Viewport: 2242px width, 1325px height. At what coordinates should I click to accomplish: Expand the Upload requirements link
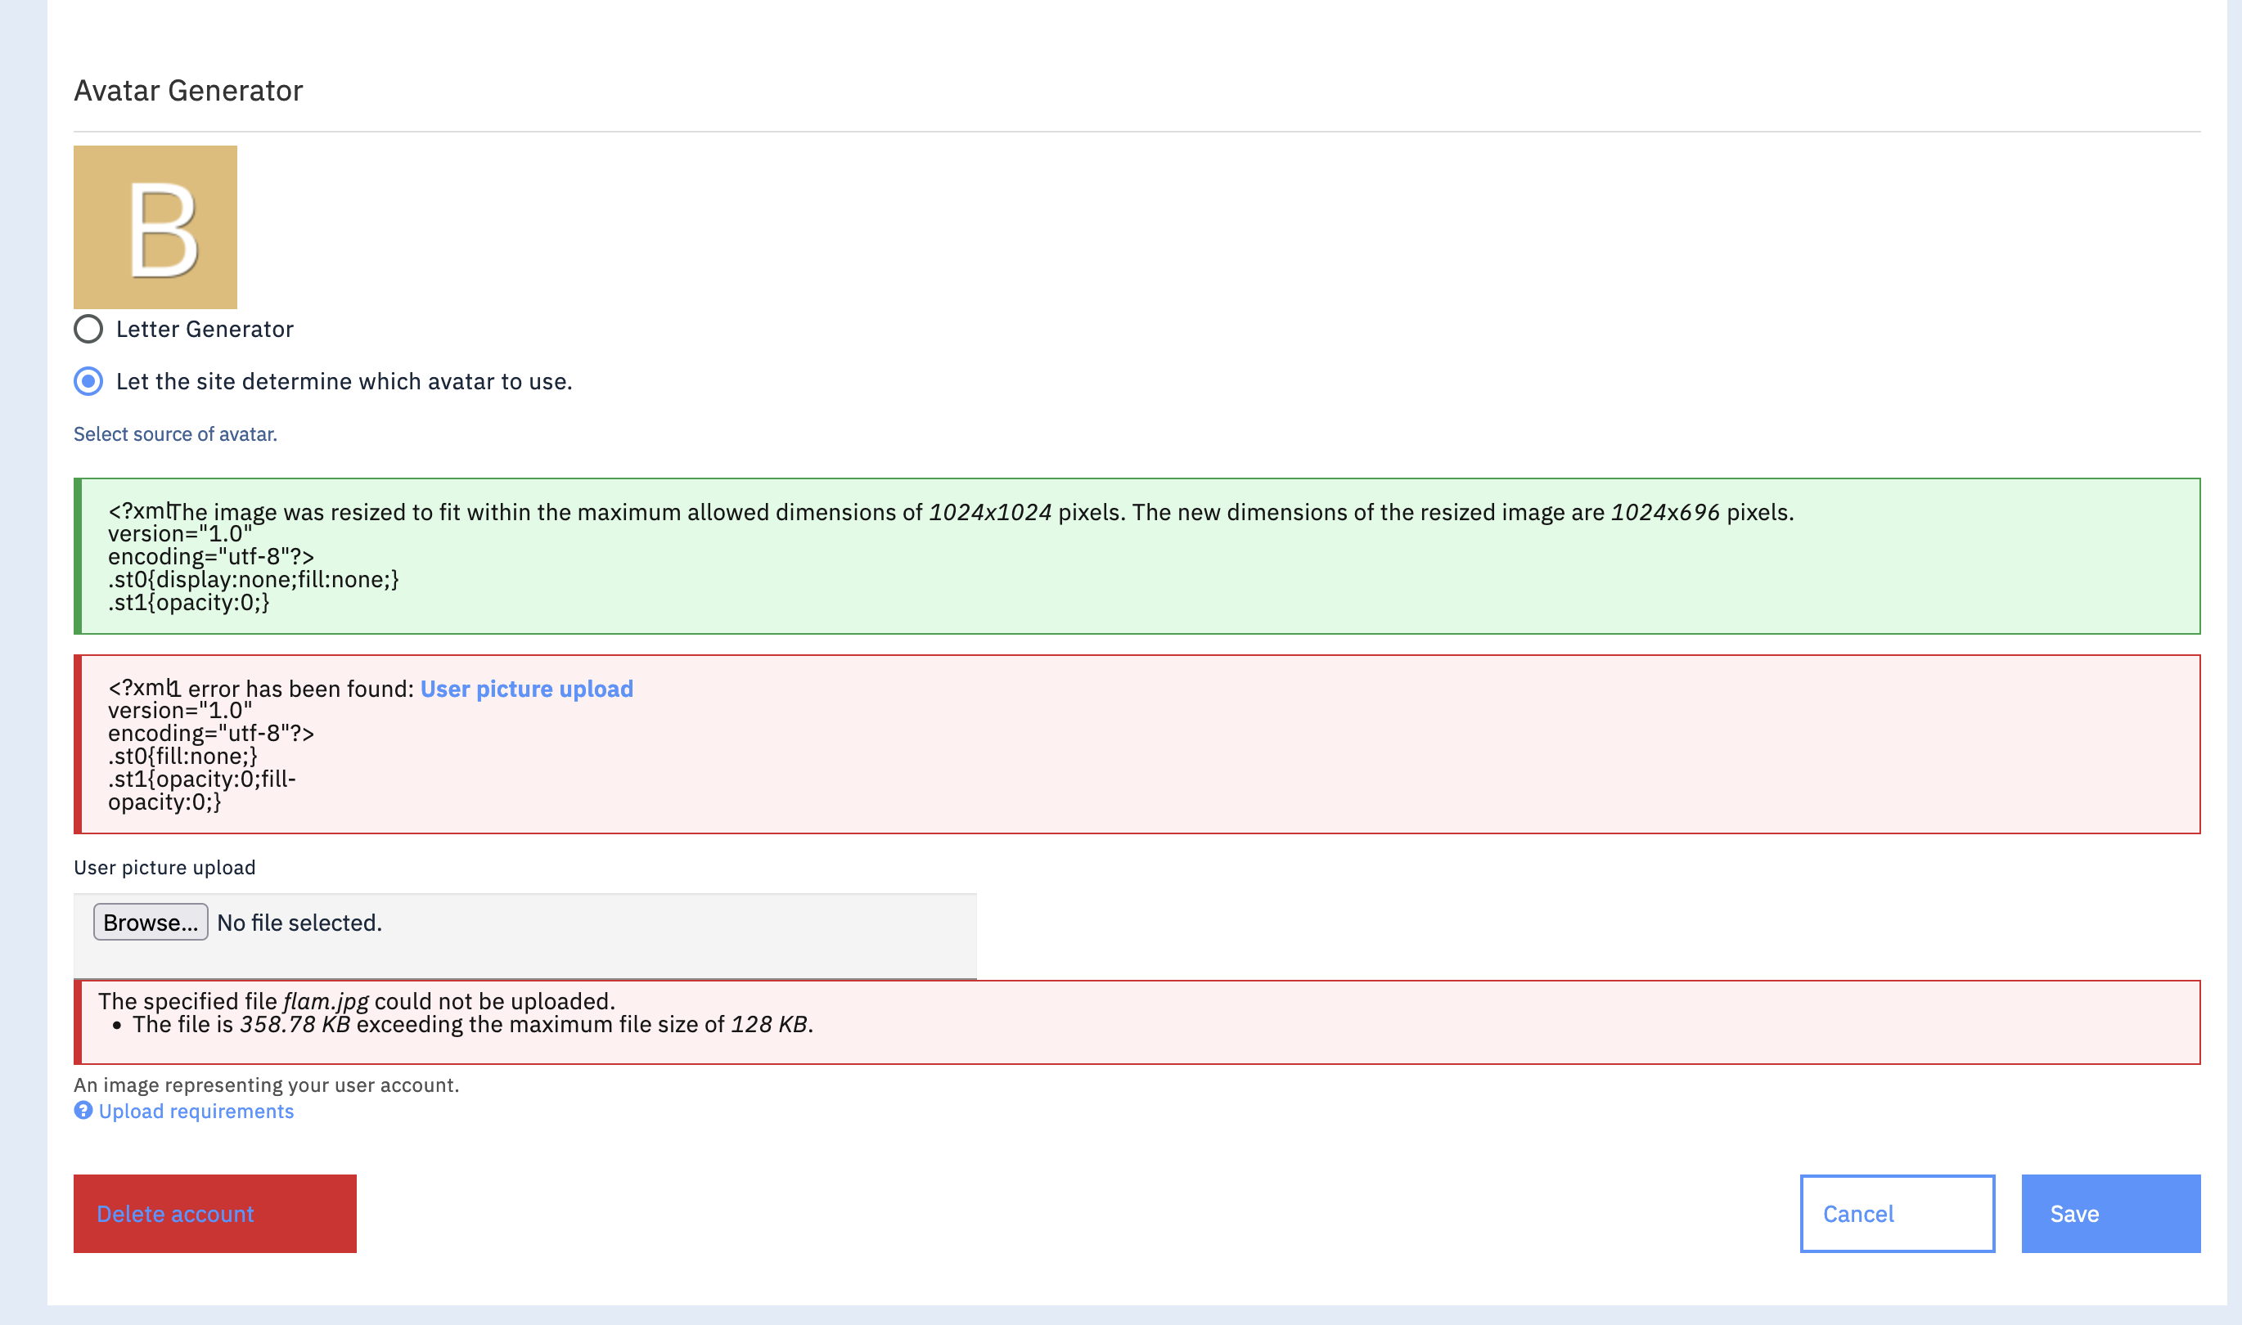[196, 1111]
